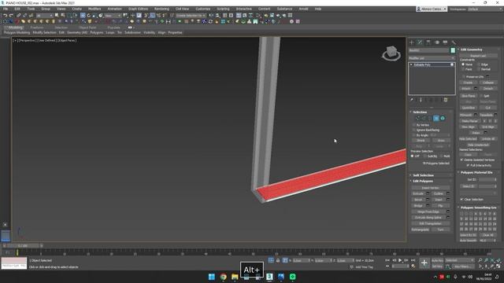Open the Rendering menu

click(161, 9)
